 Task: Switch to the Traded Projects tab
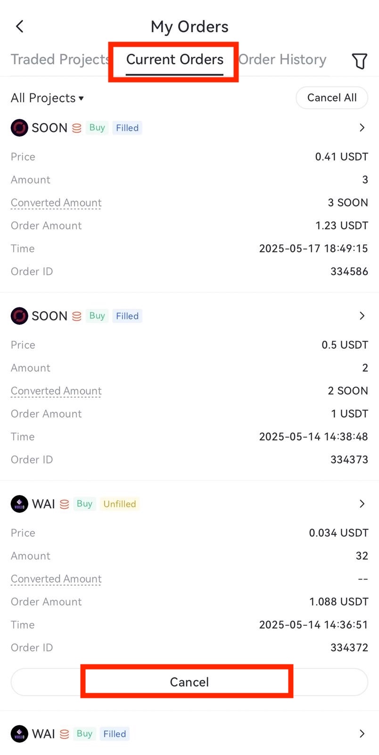pyautogui.click(x=59, y=59)
